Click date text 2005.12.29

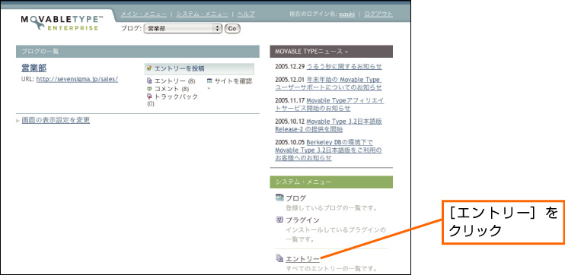pos(289,67)
